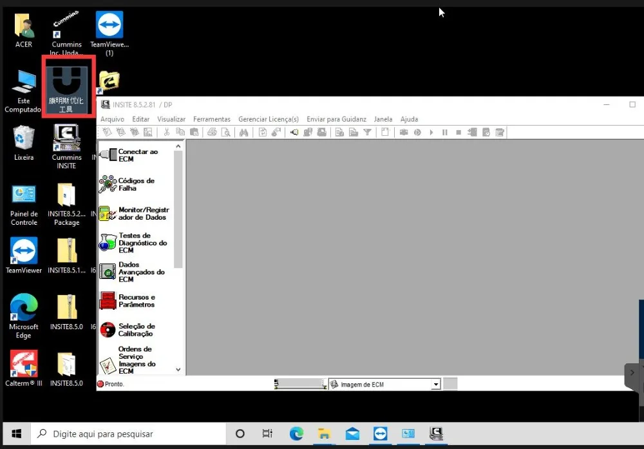This screenshot has width=644, height=449.
Task: Select INSITE8.5.2 Package folder
Action: coord(66,204)
